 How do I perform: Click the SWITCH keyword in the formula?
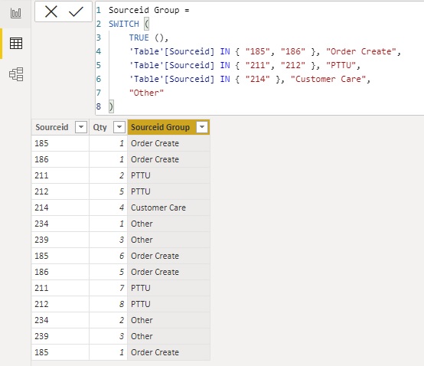click(x=123, y=24)
